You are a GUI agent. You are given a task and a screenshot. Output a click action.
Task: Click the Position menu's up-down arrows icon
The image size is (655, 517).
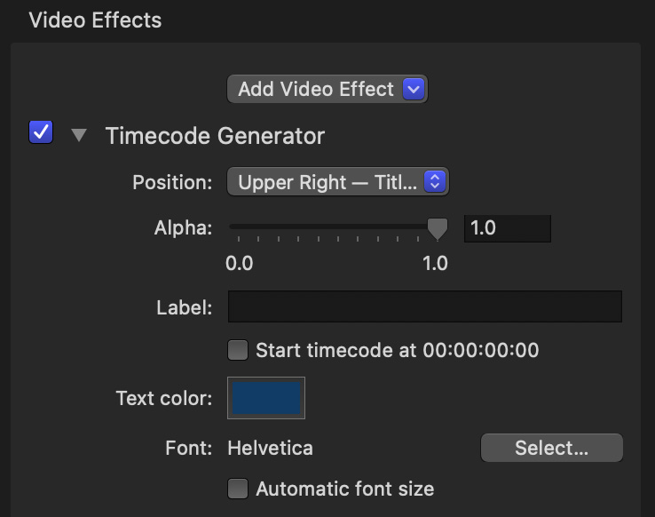434,182
